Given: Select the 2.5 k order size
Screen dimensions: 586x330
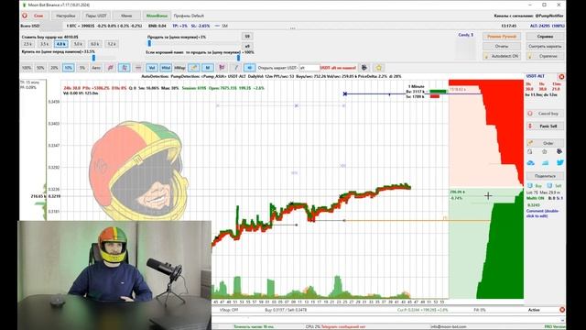Looking at the screenshot, I should pyautogui.click(x=27, y=44).
